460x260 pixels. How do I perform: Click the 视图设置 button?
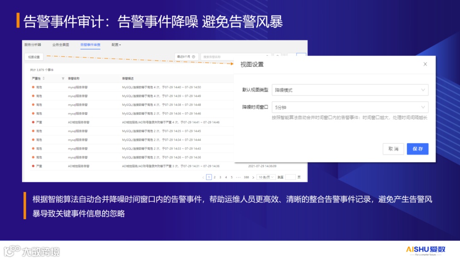[x=34, y=57]
